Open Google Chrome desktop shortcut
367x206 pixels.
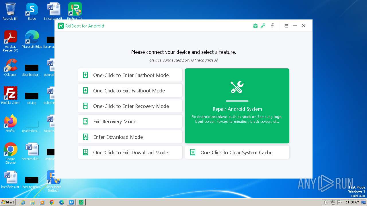tap(10, 153)
